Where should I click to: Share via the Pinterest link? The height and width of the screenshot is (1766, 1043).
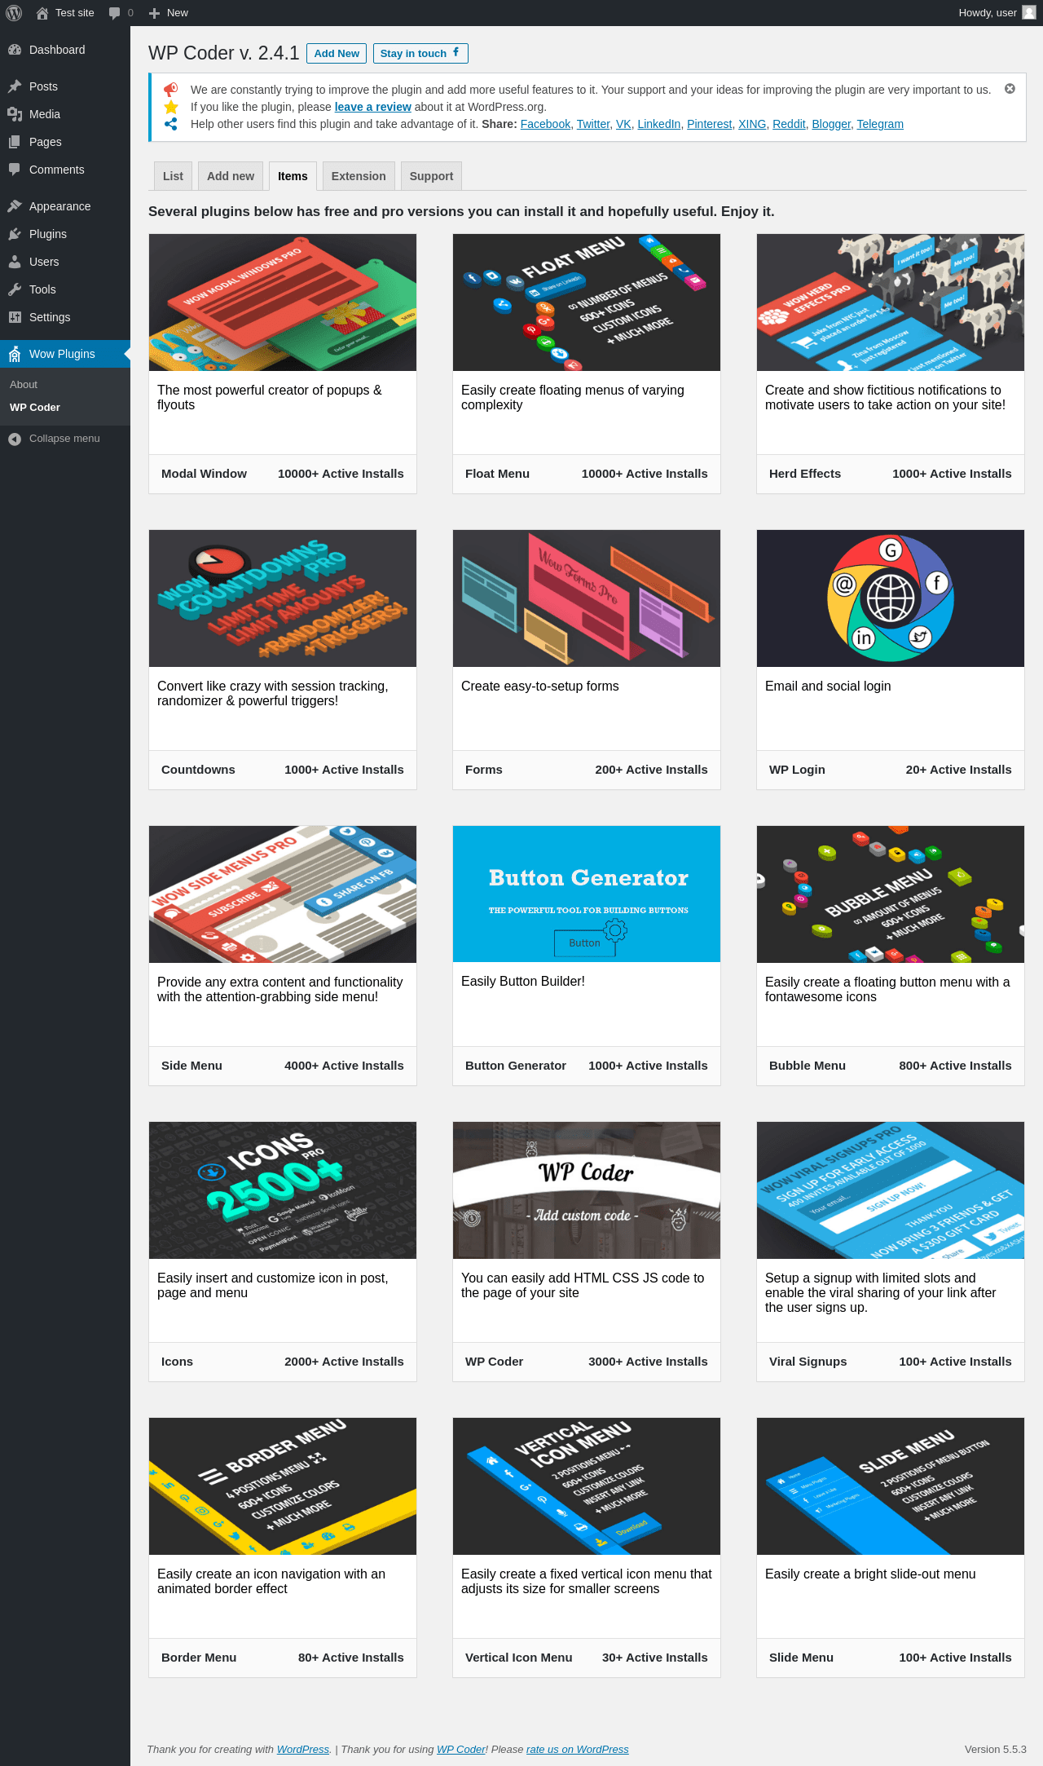click(x=709, y=124)
